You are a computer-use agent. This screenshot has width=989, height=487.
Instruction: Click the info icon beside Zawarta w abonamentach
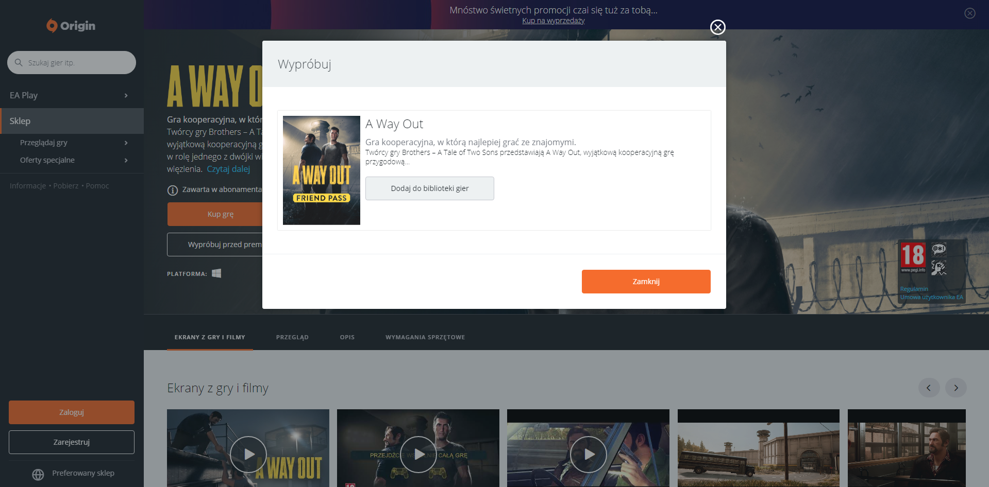click(173, 190)
